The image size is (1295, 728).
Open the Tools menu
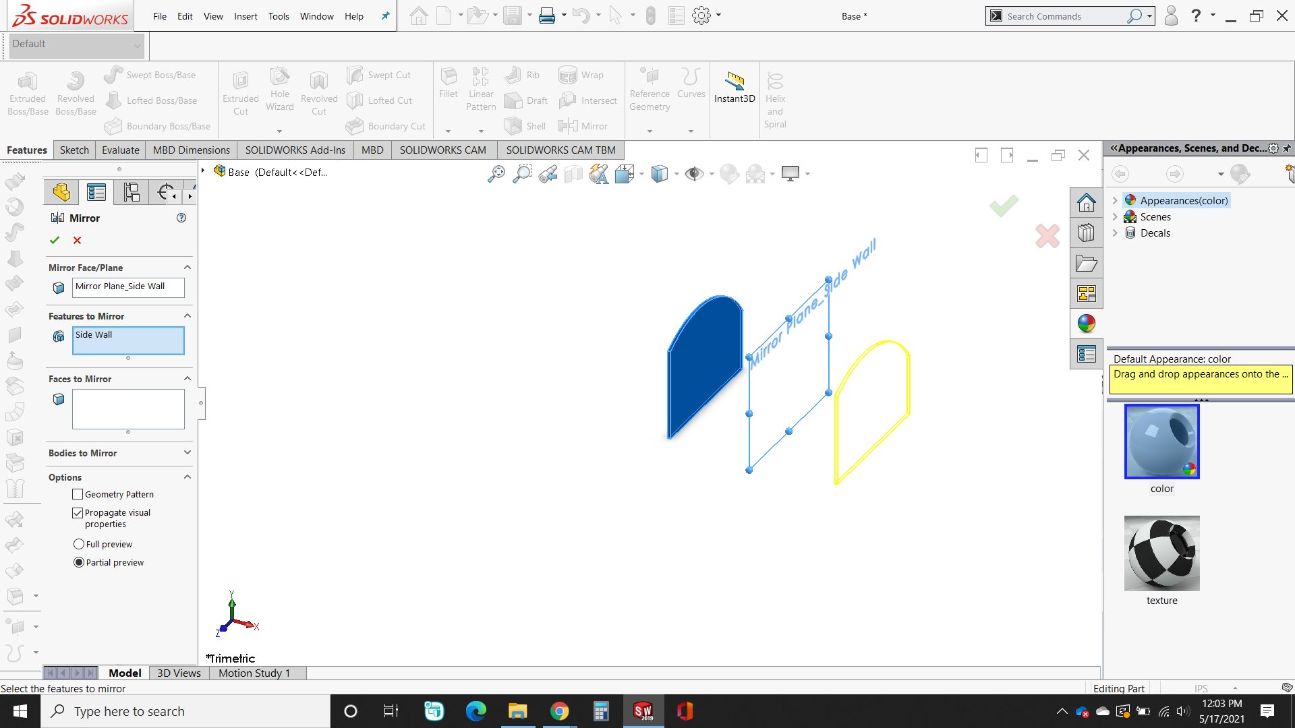tap(279, 16)
